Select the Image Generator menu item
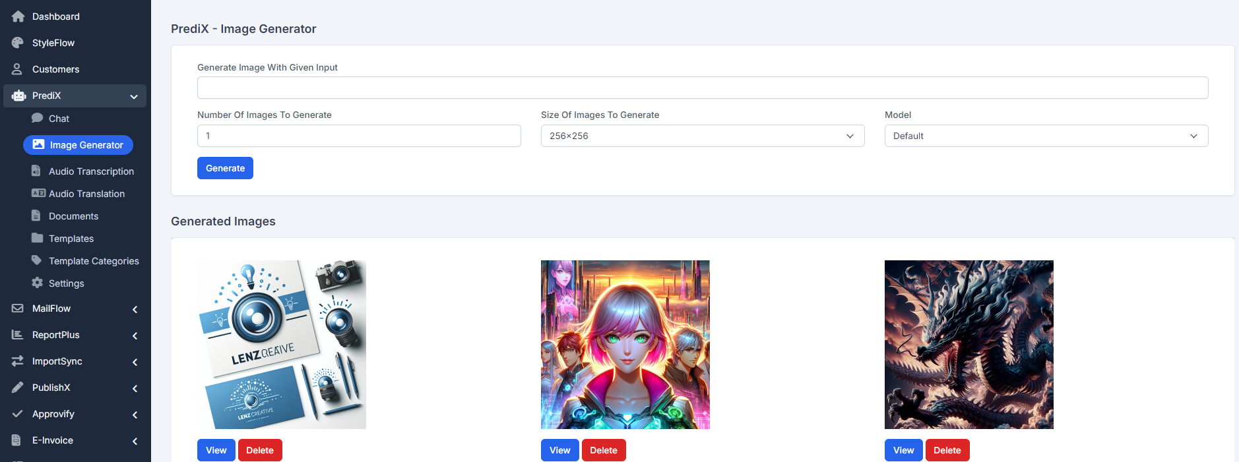Viewport: 1239px width, 462px height. pos(79,145)
